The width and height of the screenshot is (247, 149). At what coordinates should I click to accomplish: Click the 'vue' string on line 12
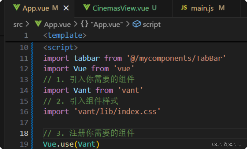[x=124, y=69]
